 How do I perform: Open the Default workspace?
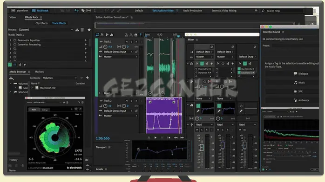pyautogui.click(x=139, y=11)
